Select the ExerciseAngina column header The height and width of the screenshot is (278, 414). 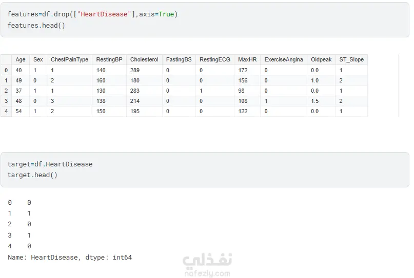click(x=284, y=59)
